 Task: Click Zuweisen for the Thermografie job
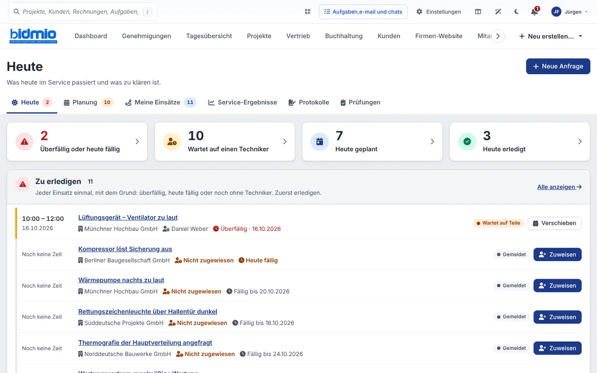click(x=558, y=349)
